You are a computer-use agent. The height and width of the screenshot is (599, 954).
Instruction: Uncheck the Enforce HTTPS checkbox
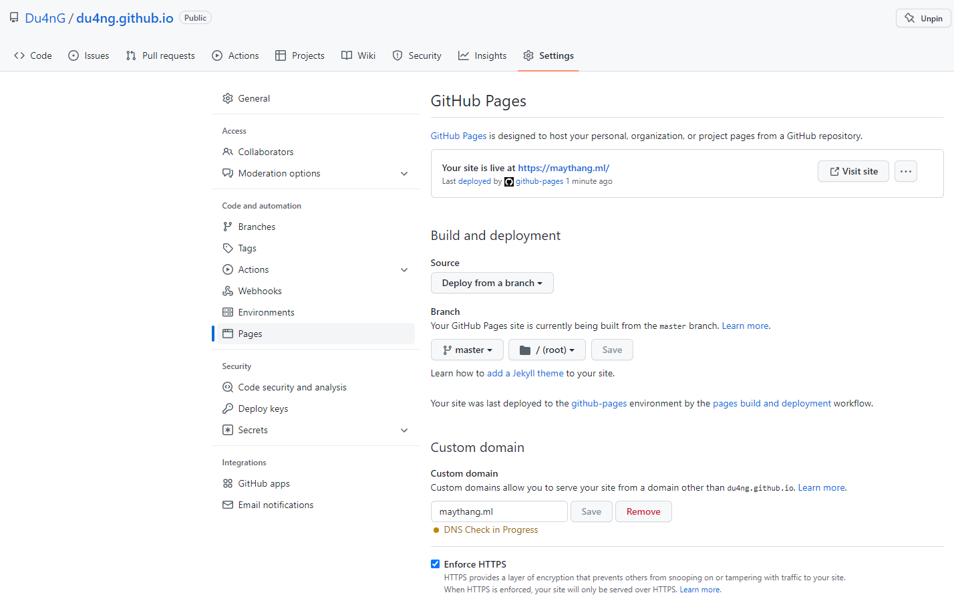click(436, 564)
